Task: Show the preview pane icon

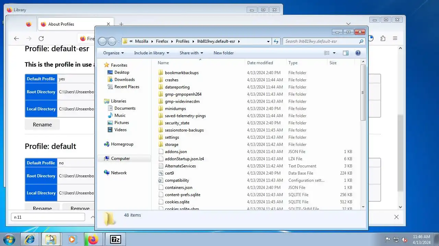Action: coord(346,53)
